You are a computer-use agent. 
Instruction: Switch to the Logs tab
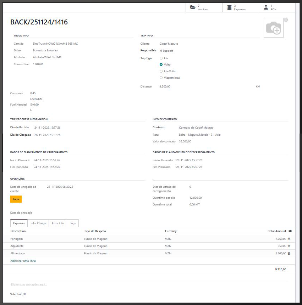pyautogui.click(x=73, y=223)
